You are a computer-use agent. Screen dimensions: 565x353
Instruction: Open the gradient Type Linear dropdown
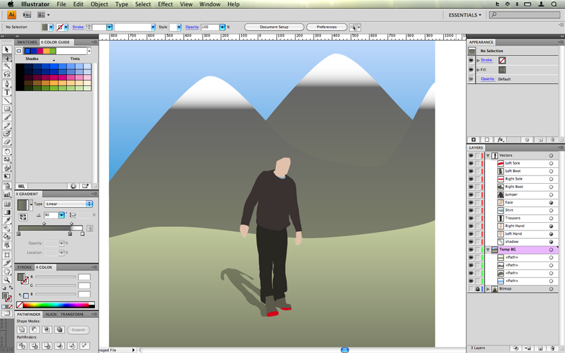(x=68, y=204)
